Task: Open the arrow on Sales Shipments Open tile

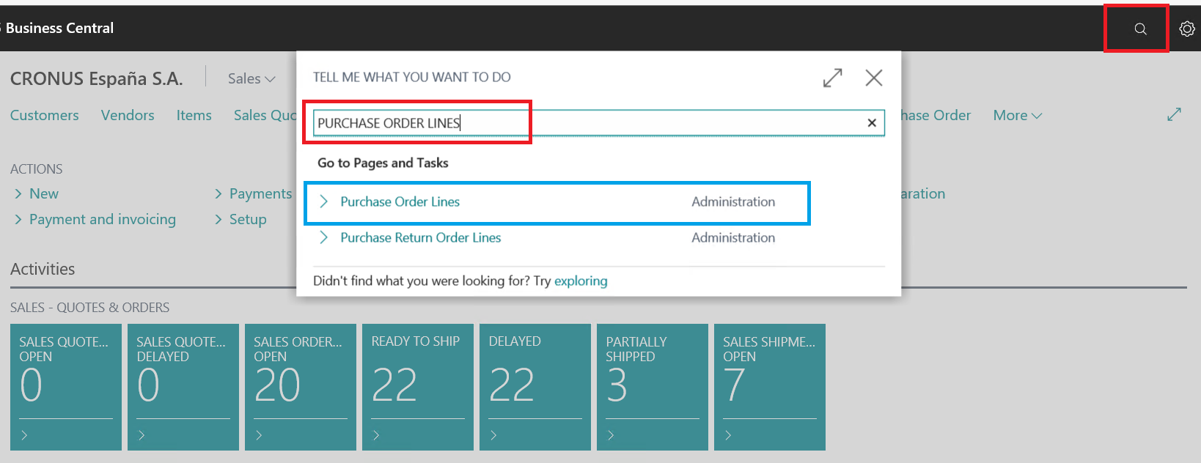Action: [x=728, y=435]
